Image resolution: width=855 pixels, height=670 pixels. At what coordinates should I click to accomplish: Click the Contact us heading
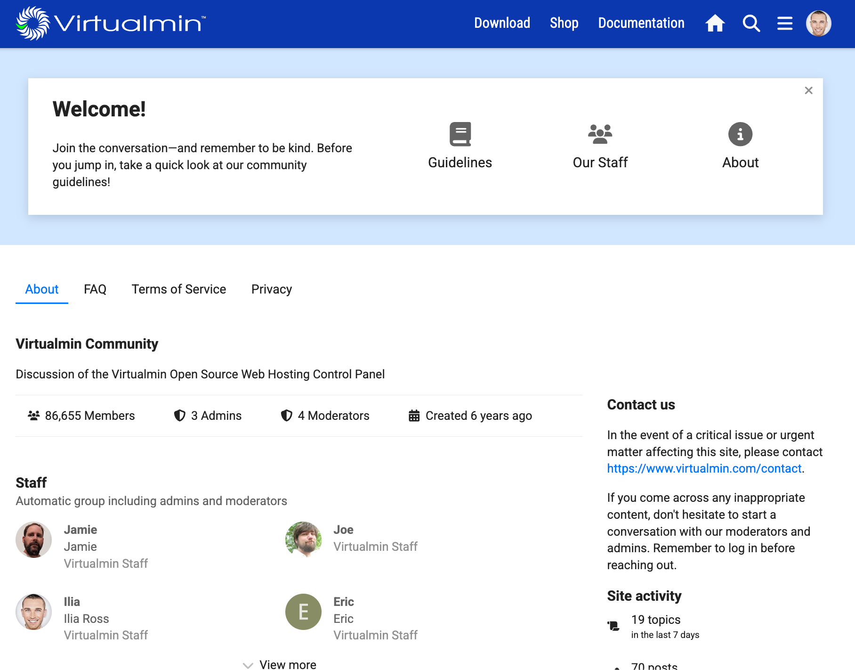pos(641,404)
